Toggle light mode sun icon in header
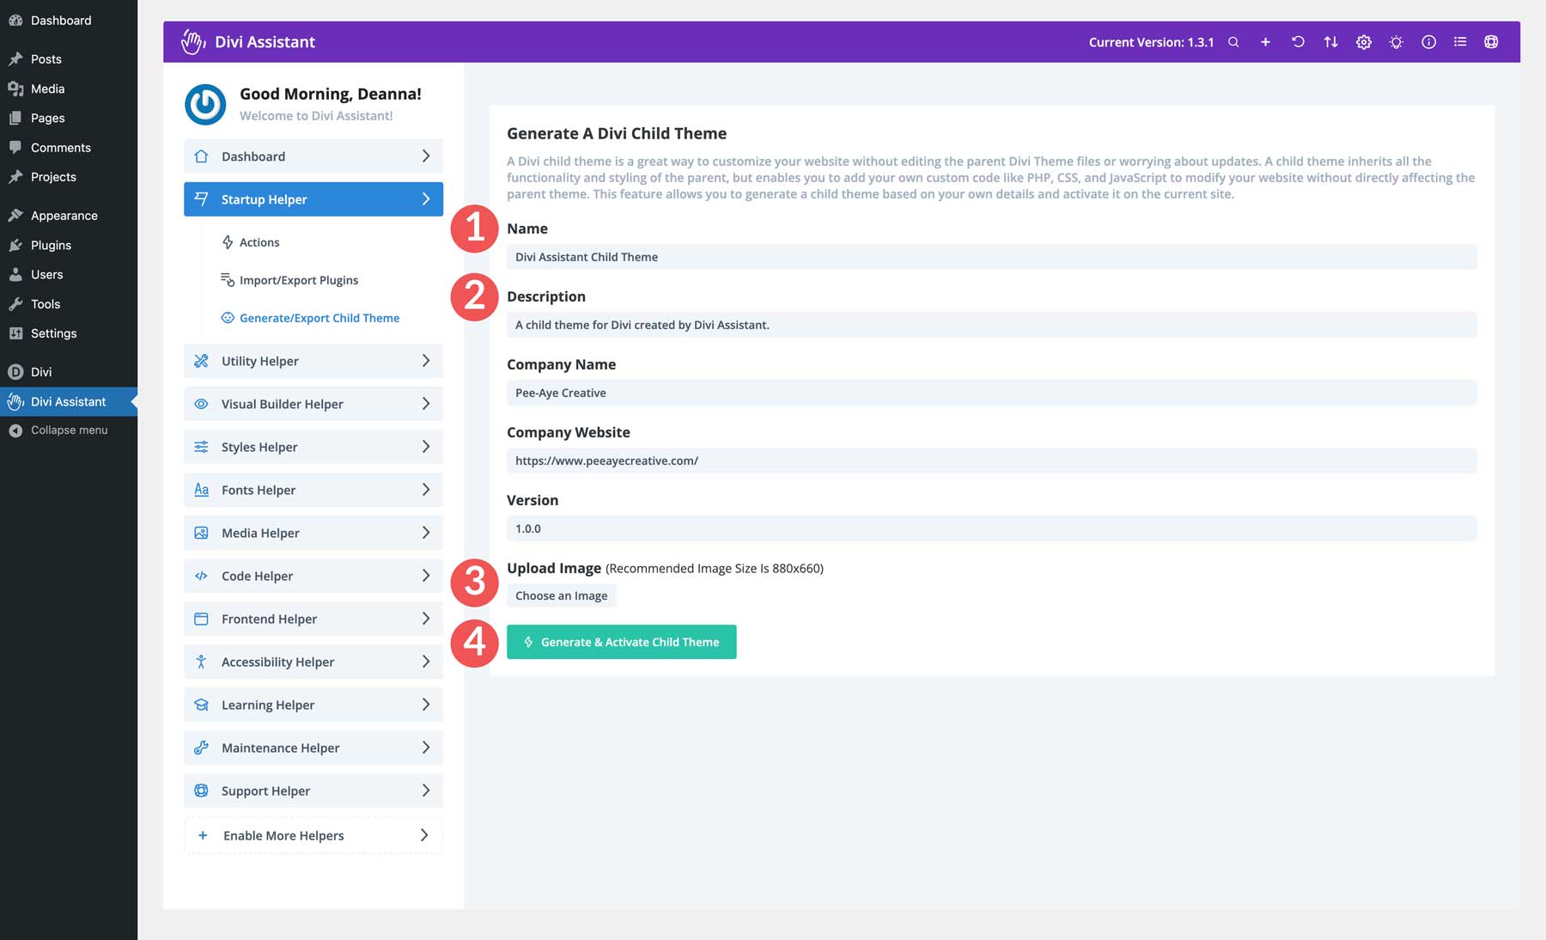This screenshot has height=940, width=1546. point(1396,42)
